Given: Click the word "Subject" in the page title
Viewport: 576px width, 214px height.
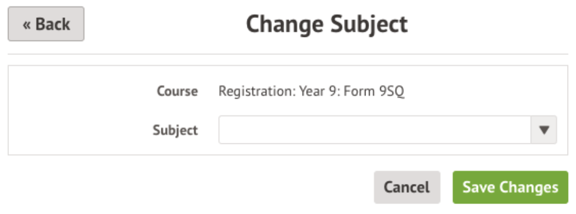Looking at the screenshot, I should point(369,24).
